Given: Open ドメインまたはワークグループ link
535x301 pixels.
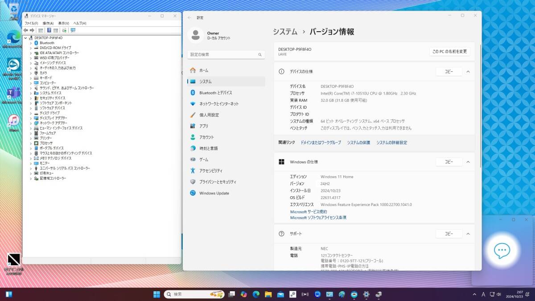Looking at the screenshot, I should pyautogui.click(x=321, y=143).
